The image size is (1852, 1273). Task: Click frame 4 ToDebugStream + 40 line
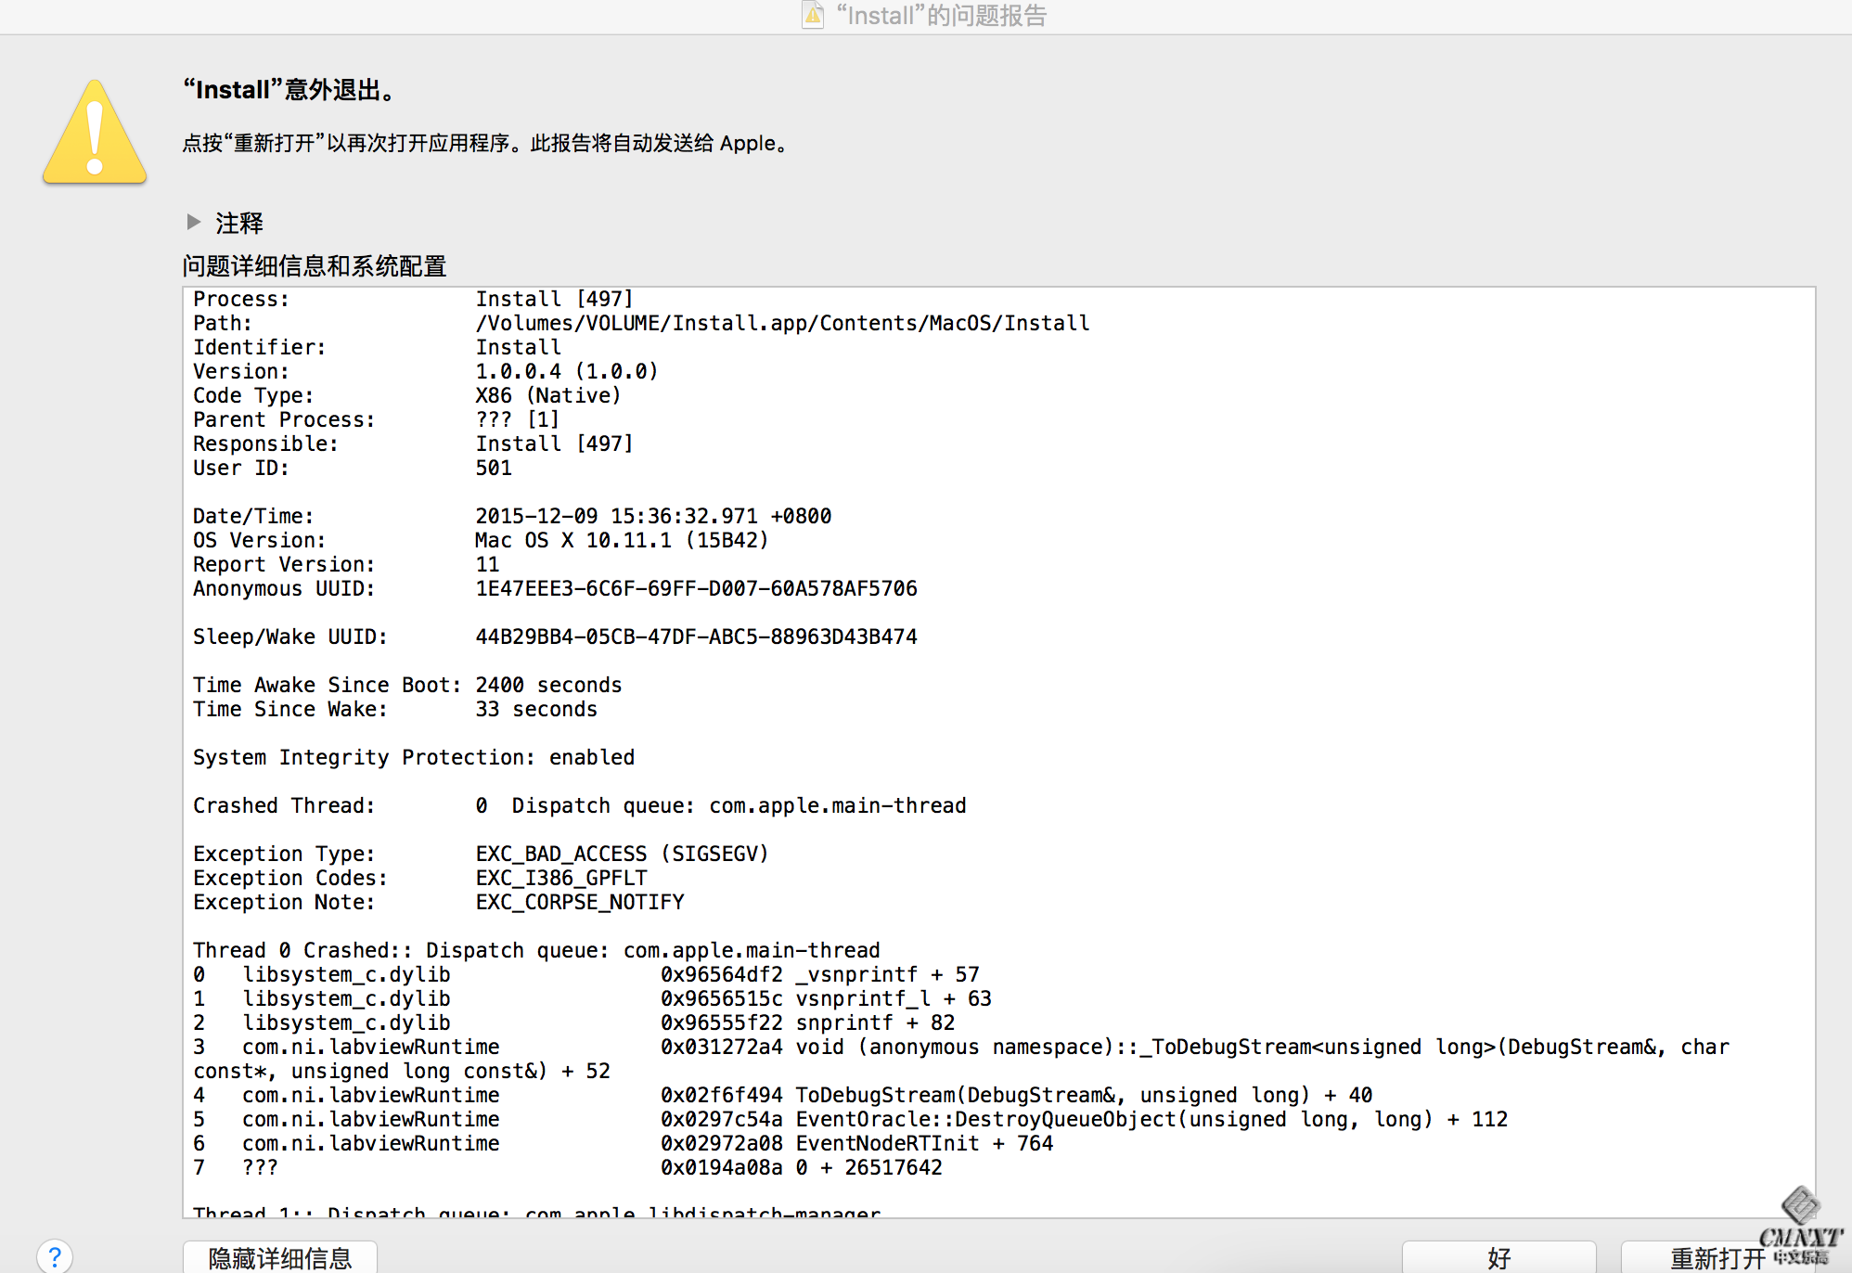(782, 1095)
